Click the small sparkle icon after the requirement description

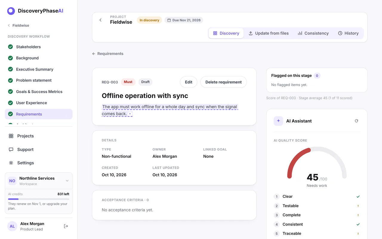[130, 114]
